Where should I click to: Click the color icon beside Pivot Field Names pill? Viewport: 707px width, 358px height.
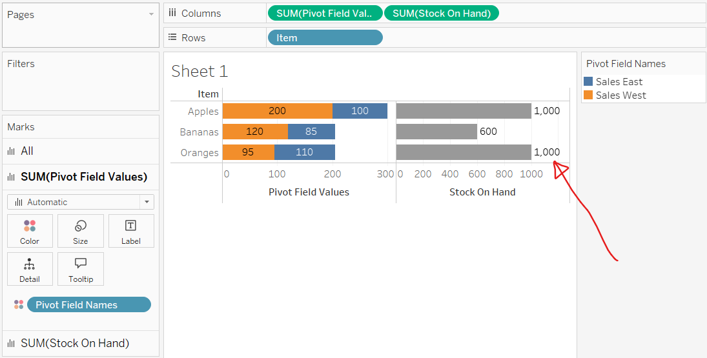click(x=19, y=304)
